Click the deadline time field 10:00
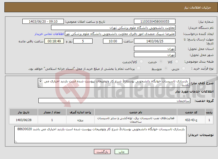 pos(113,41)
